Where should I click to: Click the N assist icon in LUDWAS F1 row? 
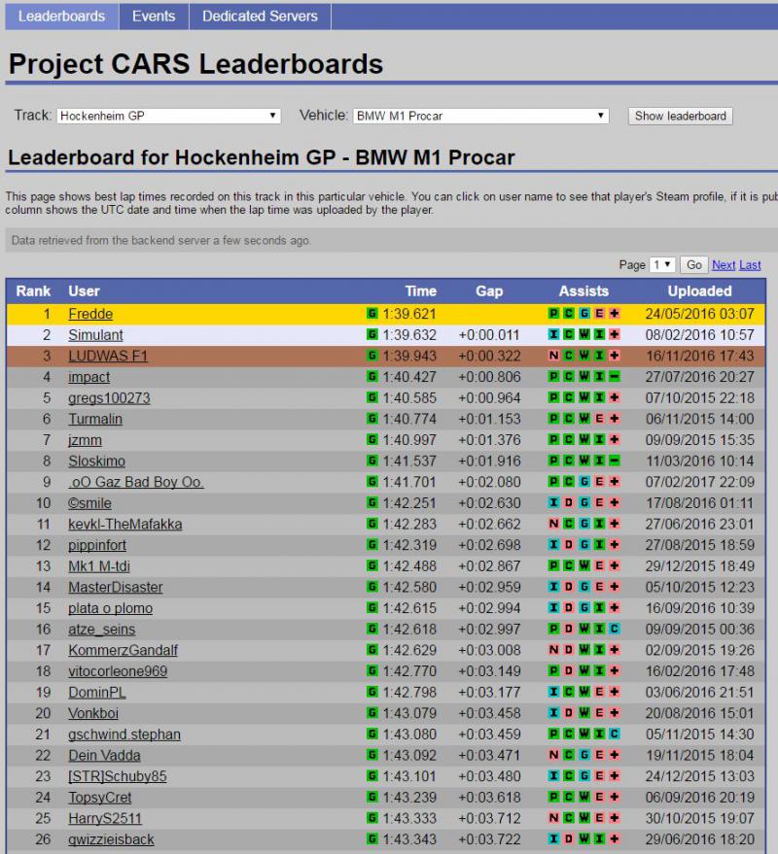click(x=553, y=356)
